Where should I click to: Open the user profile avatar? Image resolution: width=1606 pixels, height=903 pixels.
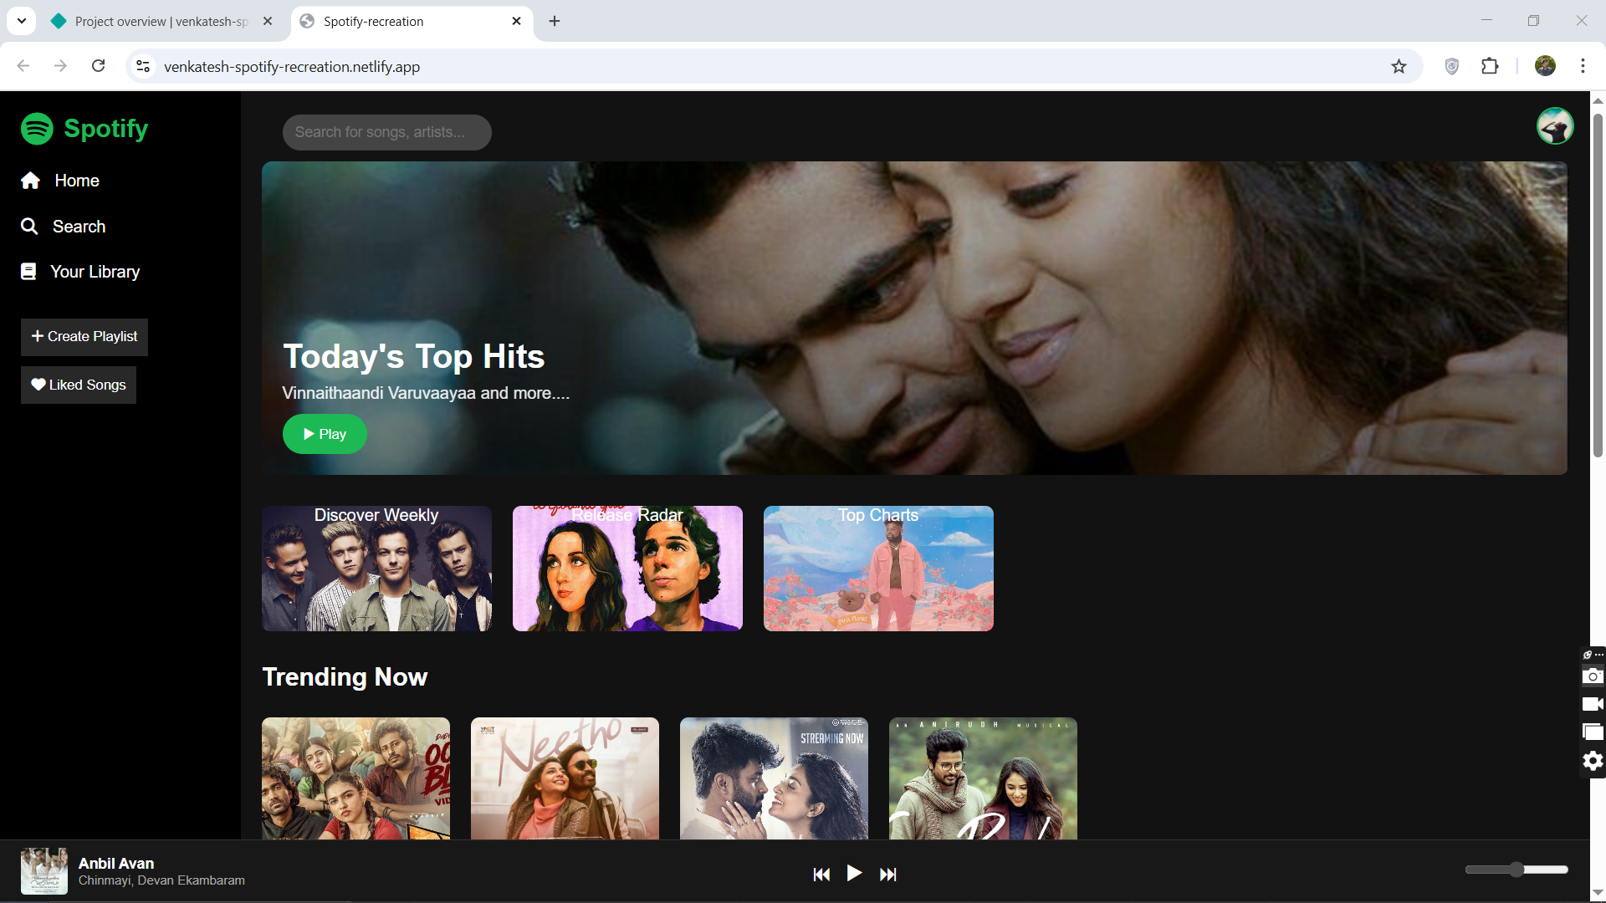(1554, 126)
